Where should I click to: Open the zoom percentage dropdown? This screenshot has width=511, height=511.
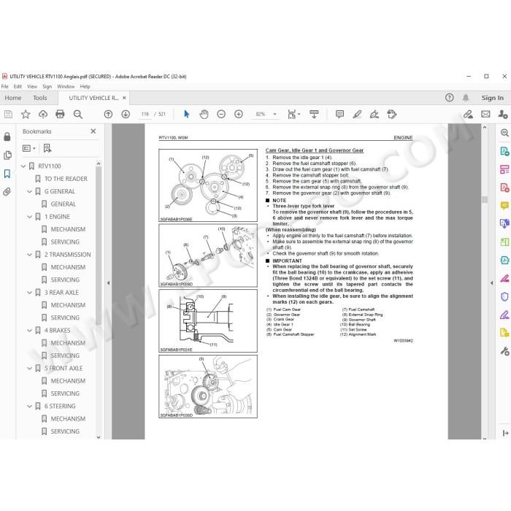(x=274, y=114)
